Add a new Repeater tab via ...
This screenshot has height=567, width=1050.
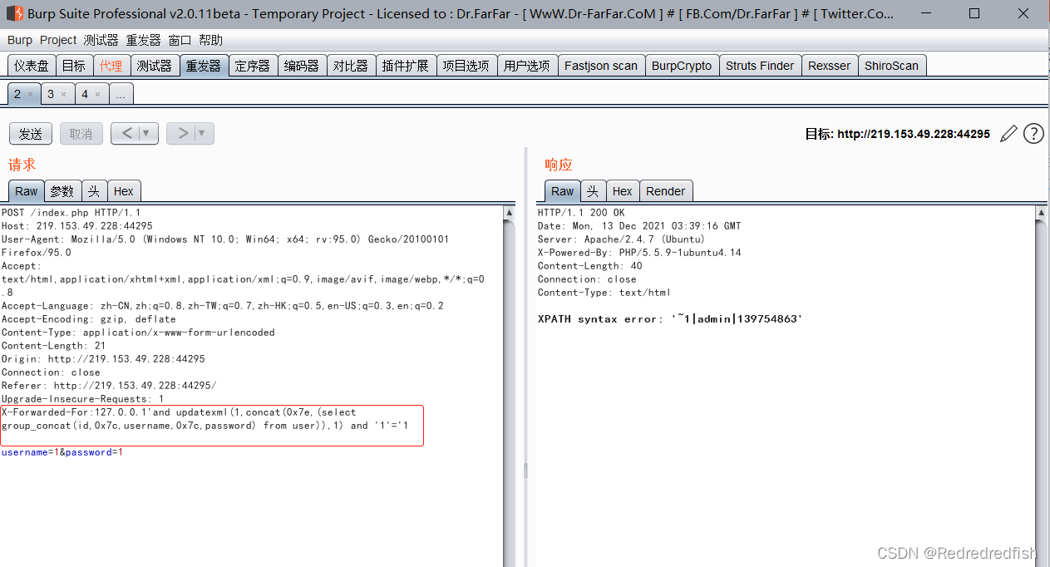(x=121, y=95)
